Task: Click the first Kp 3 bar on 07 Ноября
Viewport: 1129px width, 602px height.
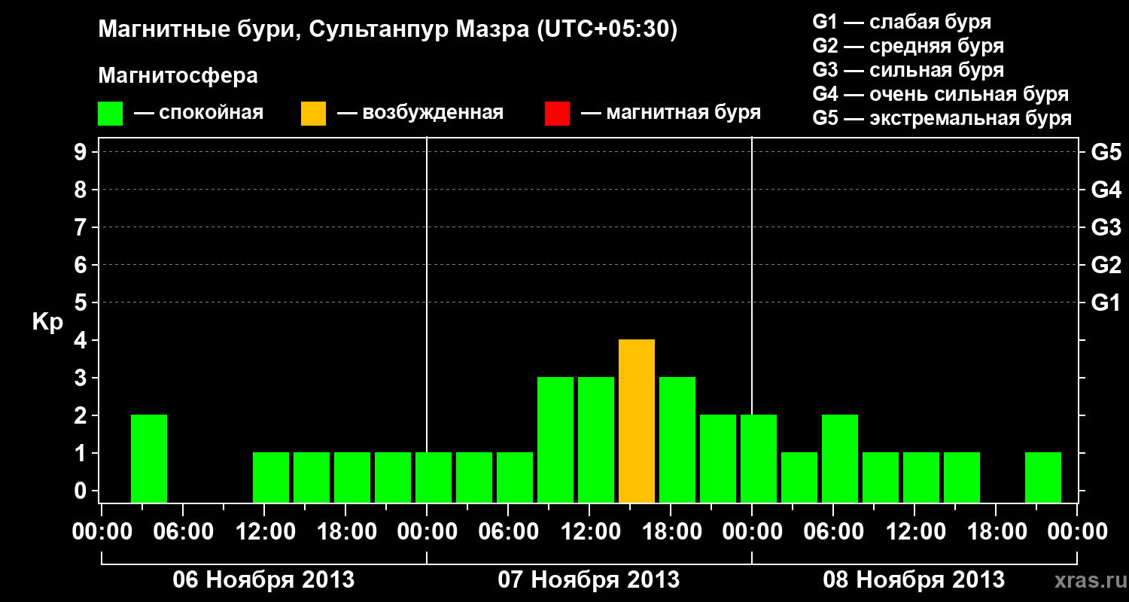Action: (x=555, y=439)
